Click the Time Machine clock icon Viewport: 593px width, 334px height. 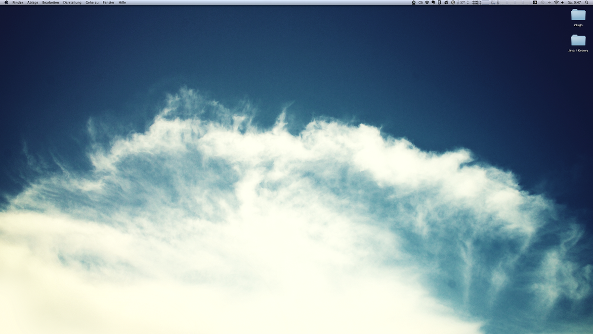click(543, 2)
